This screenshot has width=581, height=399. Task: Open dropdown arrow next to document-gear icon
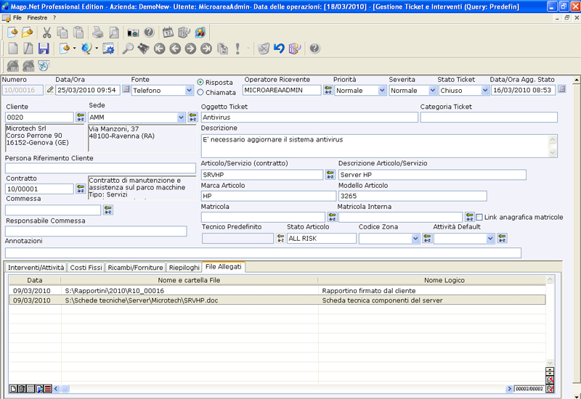click(75, 49)
